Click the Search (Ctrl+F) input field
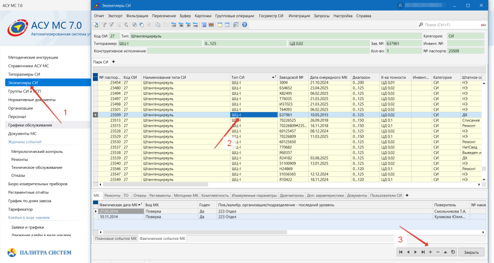 451,25
